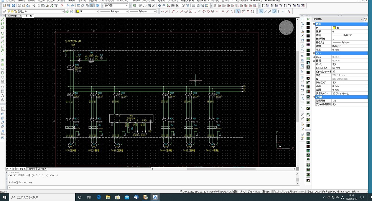
Task: Switch to the モデル tab
Action: click(23, 169)
